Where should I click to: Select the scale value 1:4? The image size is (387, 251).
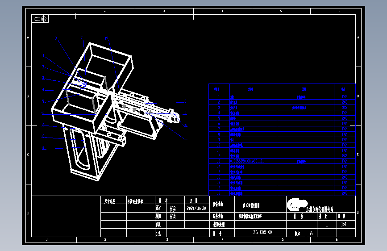tap(344, 224)
